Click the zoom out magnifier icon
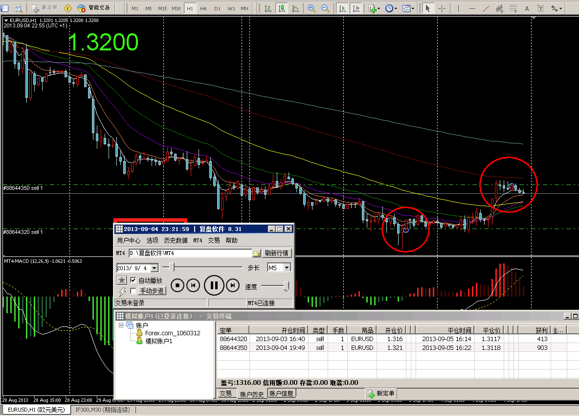This screenshot has width=579, height=416. (325, 8)
